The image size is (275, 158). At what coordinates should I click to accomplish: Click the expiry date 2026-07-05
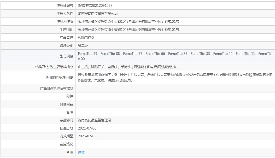[87, 136]
